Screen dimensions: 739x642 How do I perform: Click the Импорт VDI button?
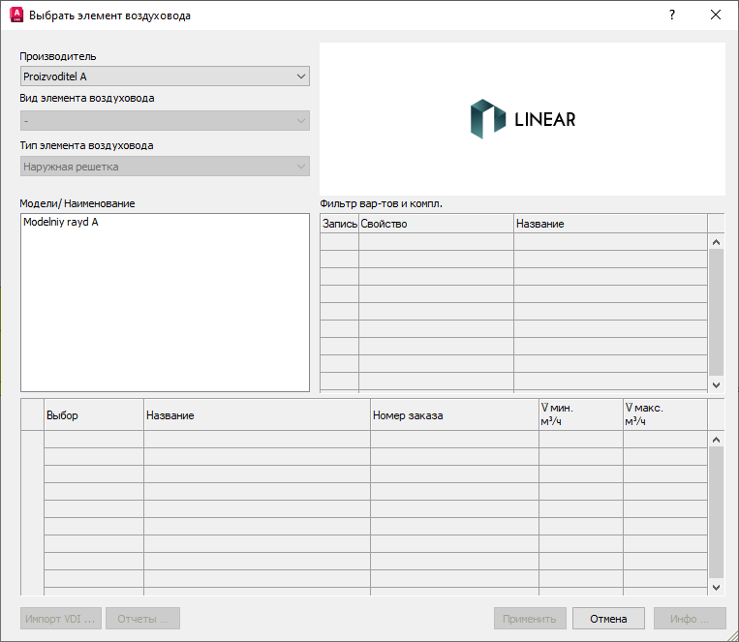(x=60, y=619)
